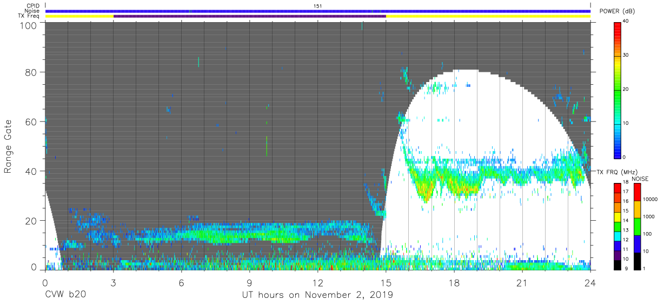Screen dimensions: 664x306
Task: Select the purple segment of TX Freq strip
Action: pyautogui.click(x=250, y=16)
